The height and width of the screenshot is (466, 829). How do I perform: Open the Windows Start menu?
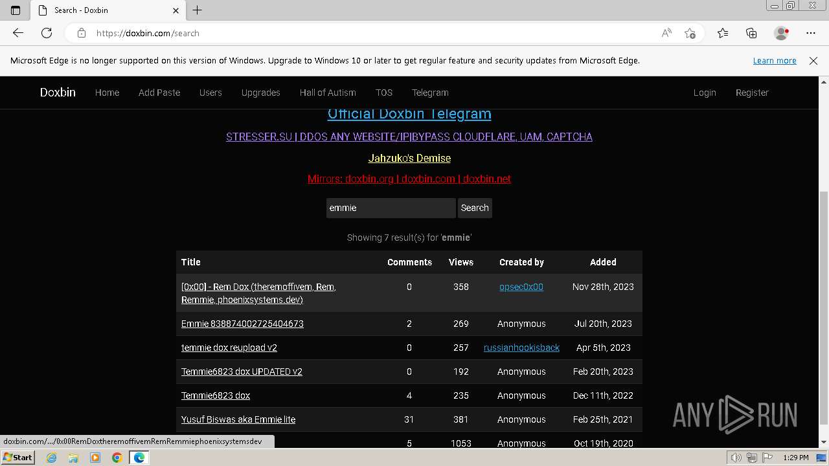click(x=17, y=458)
